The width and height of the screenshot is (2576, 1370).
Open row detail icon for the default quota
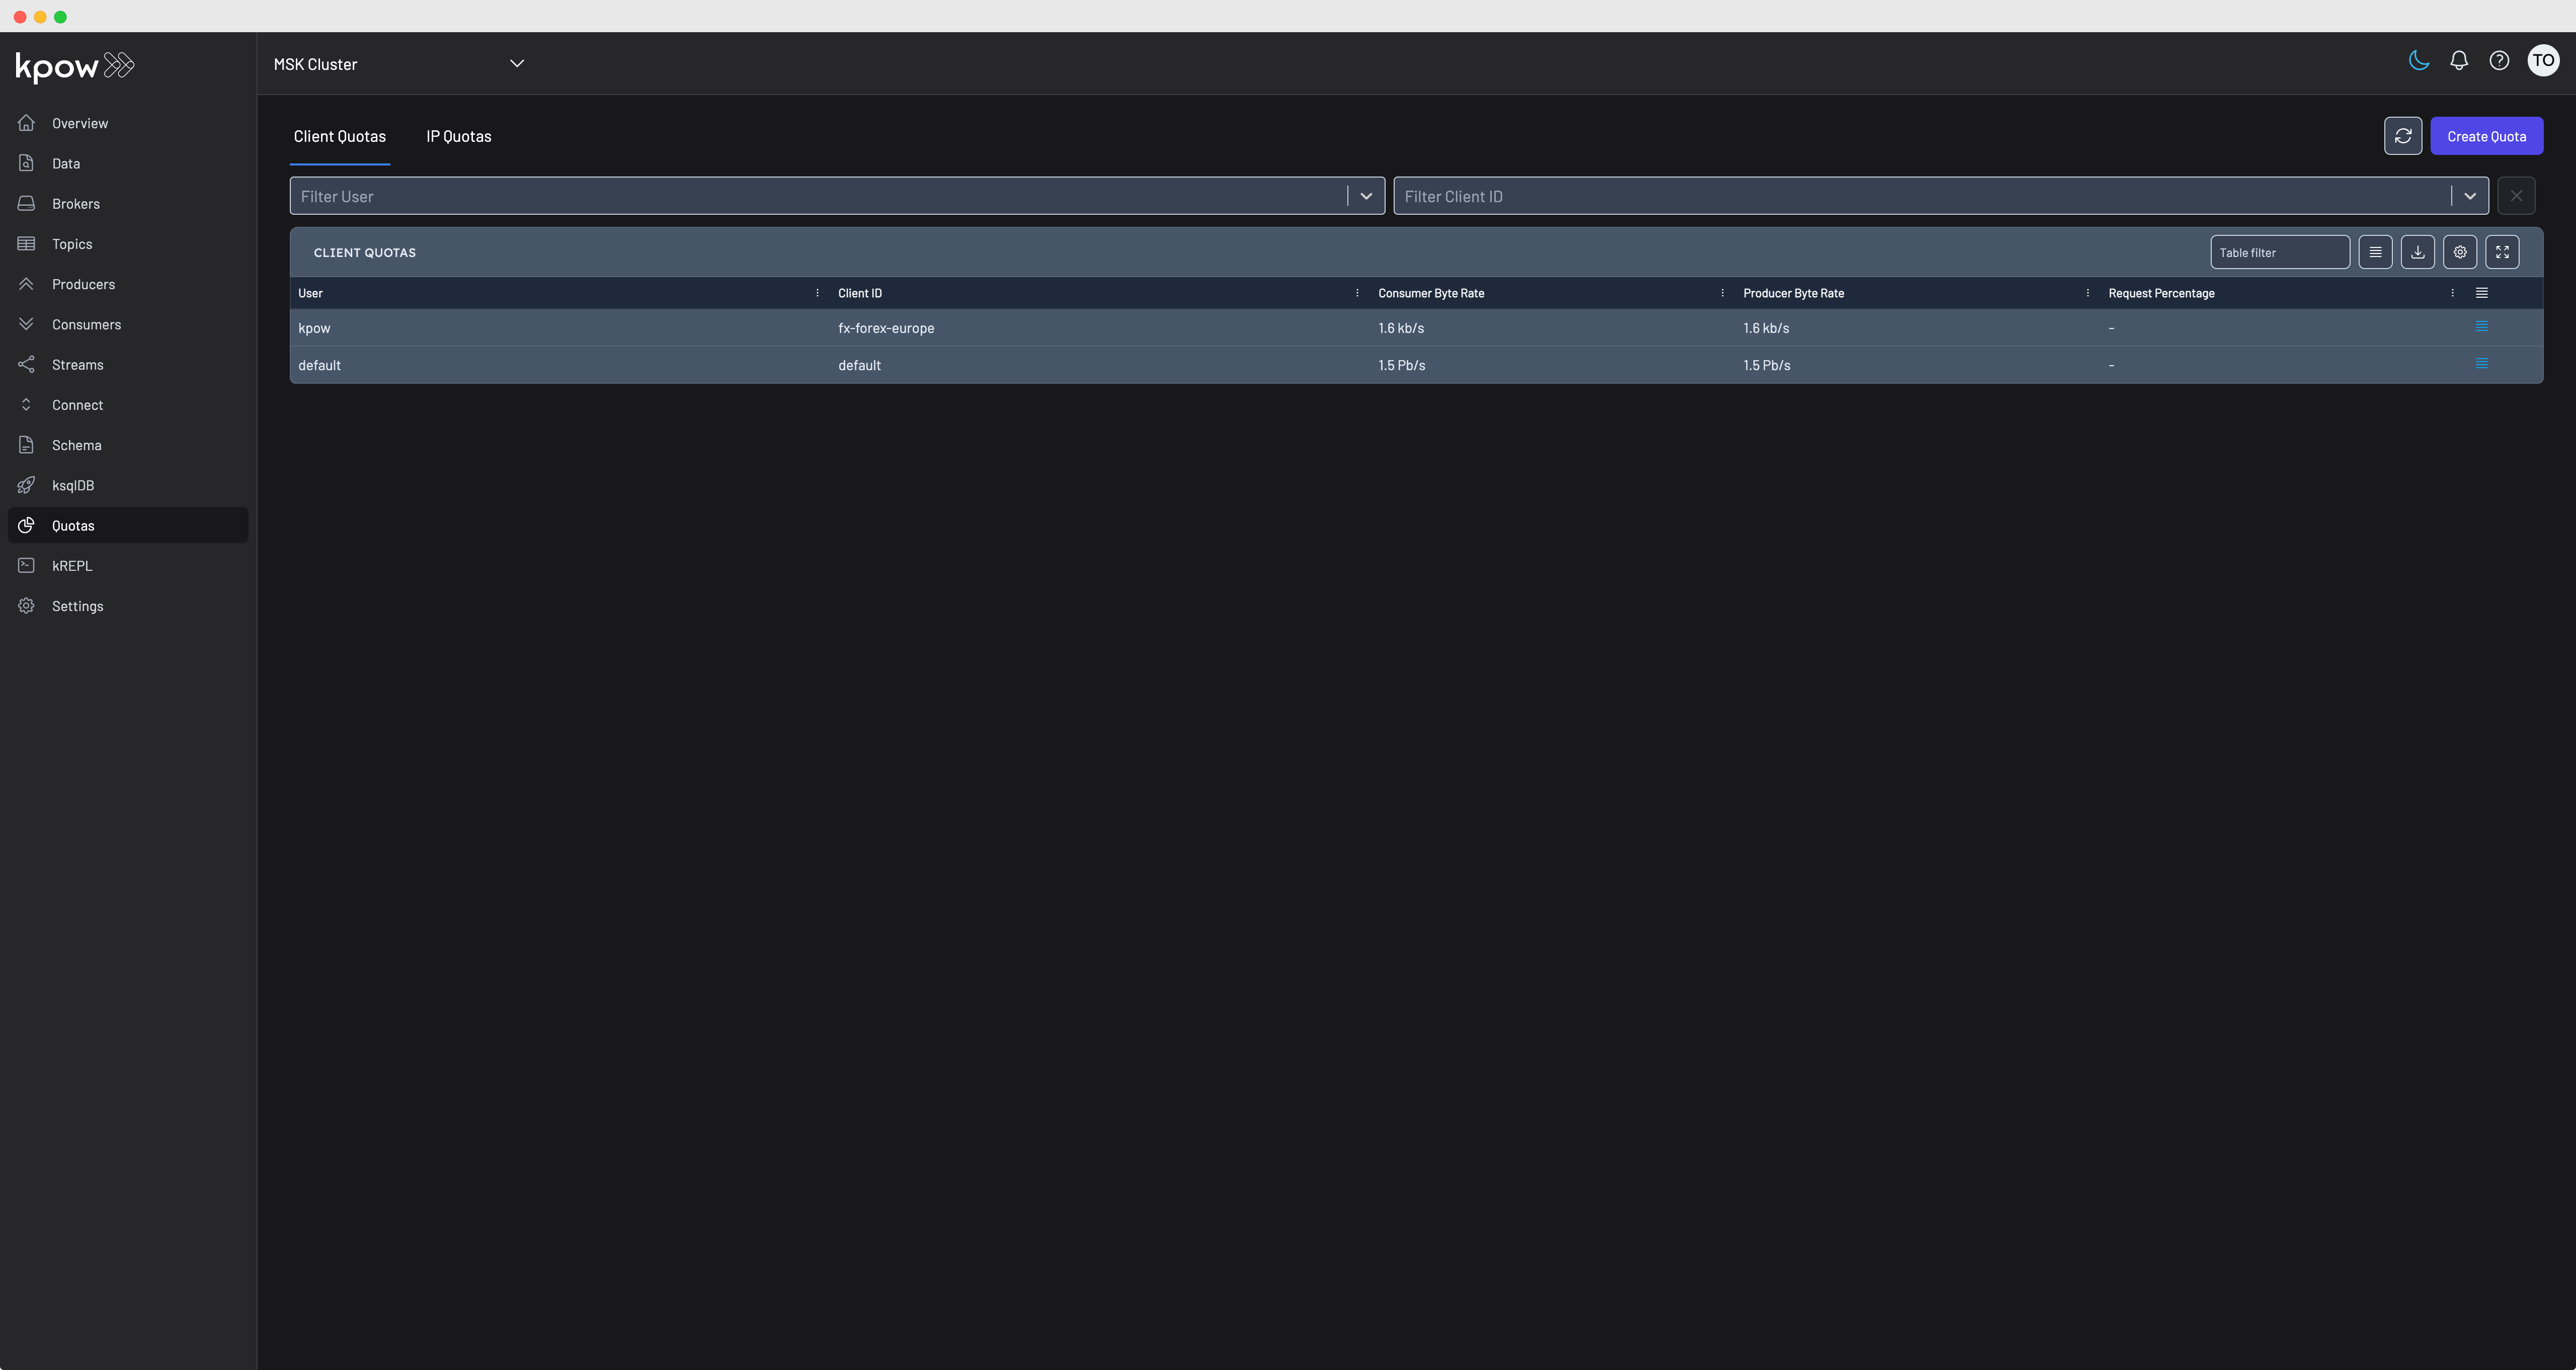click(x=2481, y=364)
